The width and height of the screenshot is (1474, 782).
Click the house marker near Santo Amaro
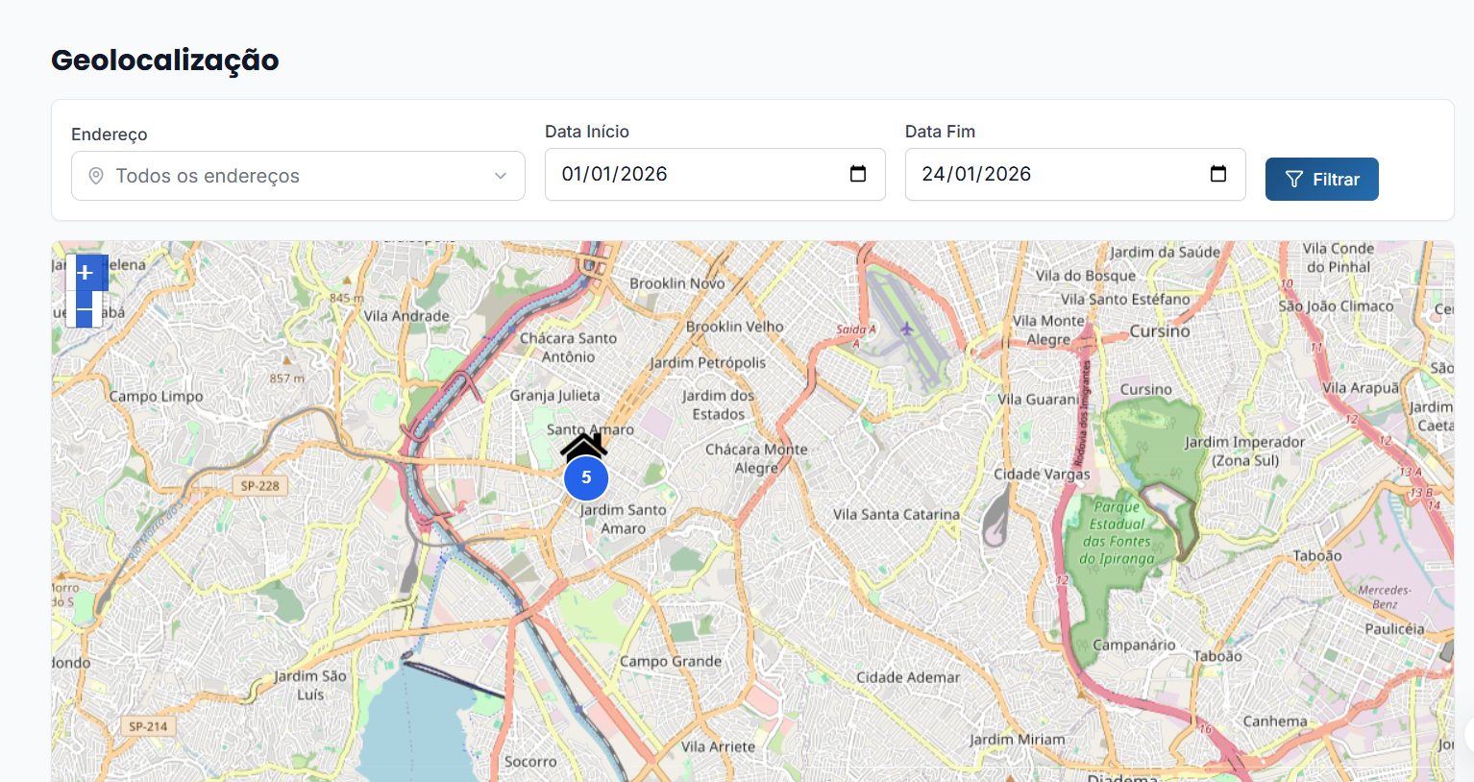pyautogui.click(x=584, y=447)
